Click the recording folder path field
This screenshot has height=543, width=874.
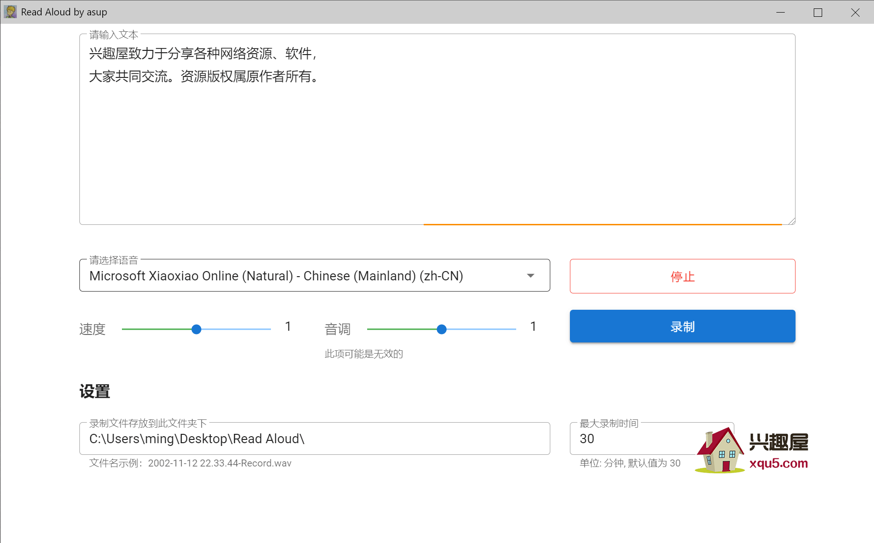tap(314, 439)
